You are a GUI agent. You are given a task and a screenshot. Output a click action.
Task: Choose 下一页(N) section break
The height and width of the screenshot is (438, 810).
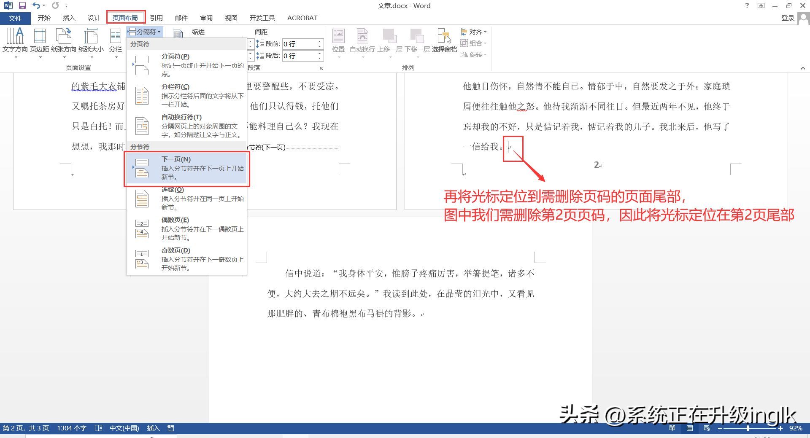coord(186,168)
